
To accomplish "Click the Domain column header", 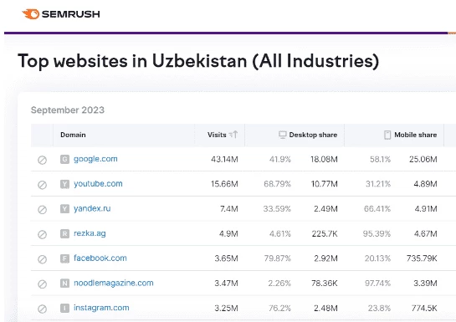I will 73,135.
